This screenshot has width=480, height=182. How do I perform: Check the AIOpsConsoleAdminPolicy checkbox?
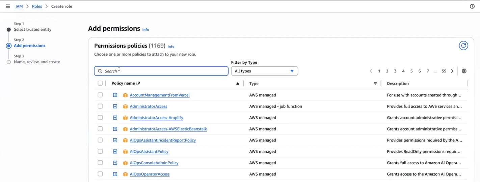[100, 163]
